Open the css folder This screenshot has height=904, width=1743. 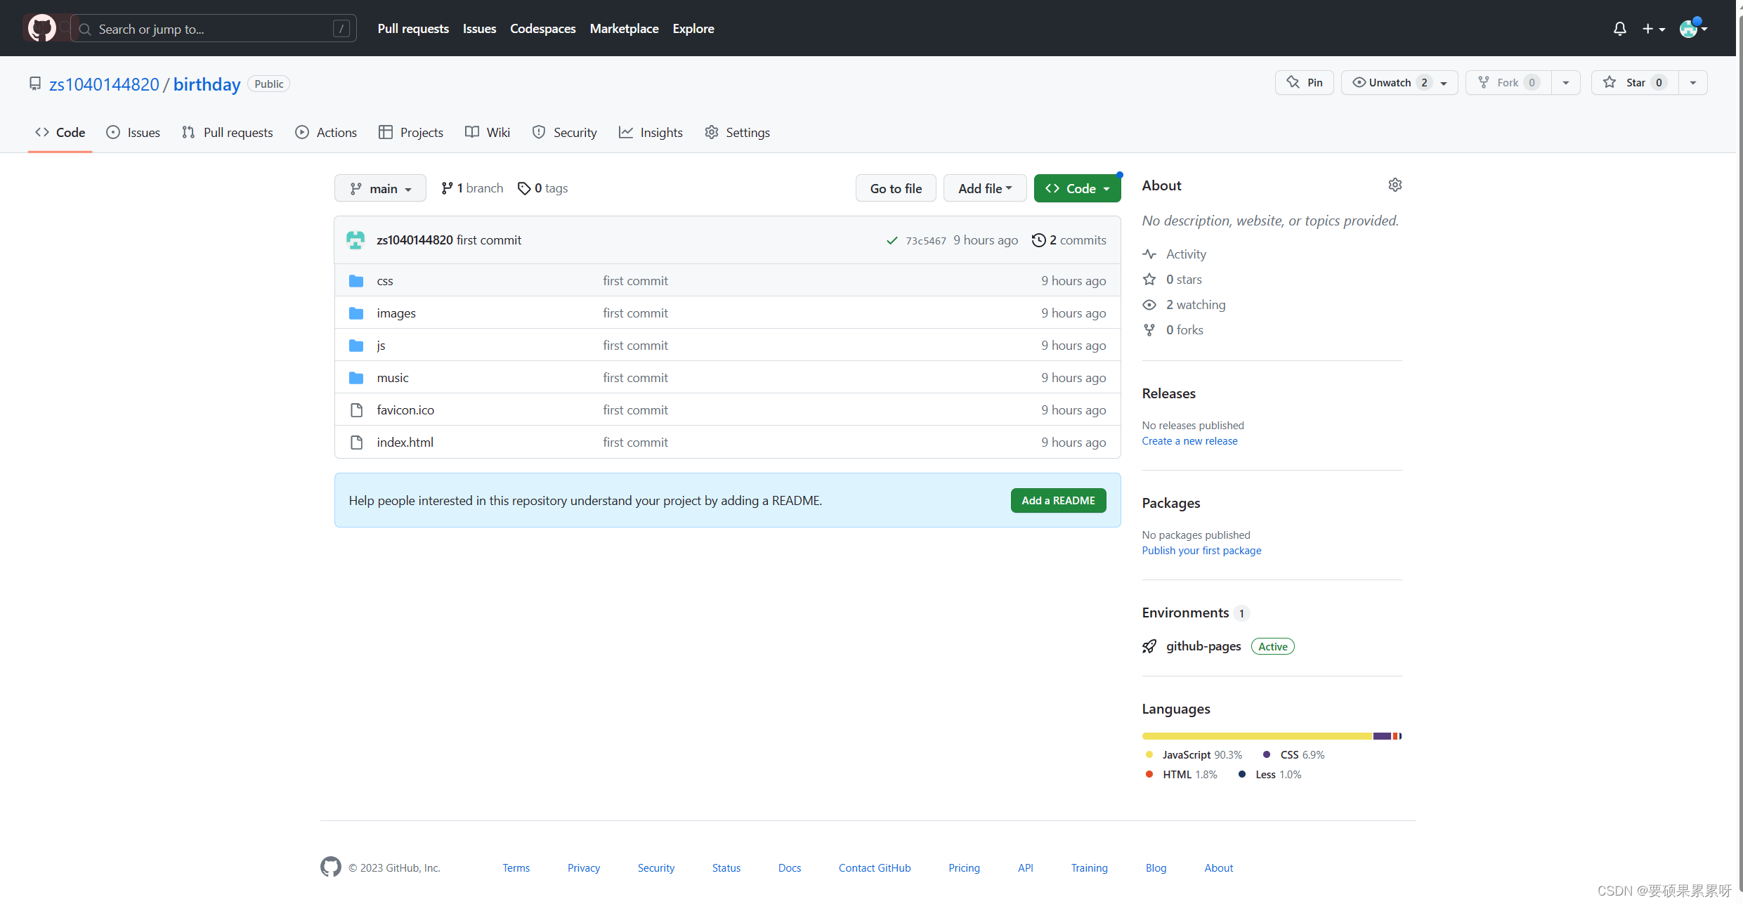coord(384,281)
